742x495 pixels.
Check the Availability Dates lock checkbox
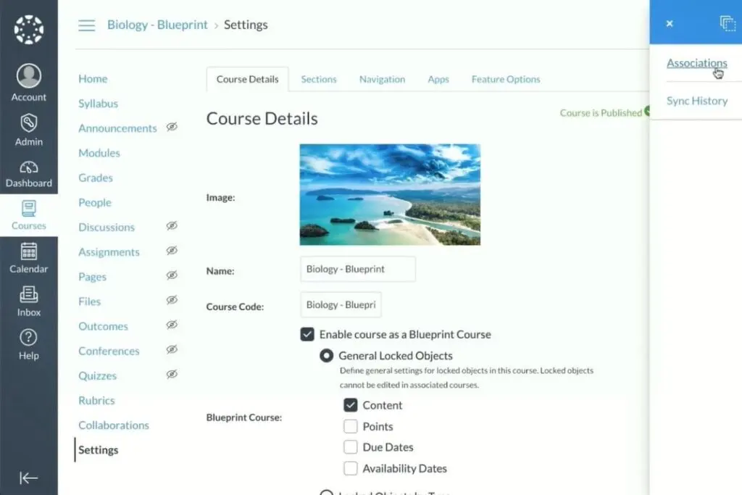click(x=350, y=468)
